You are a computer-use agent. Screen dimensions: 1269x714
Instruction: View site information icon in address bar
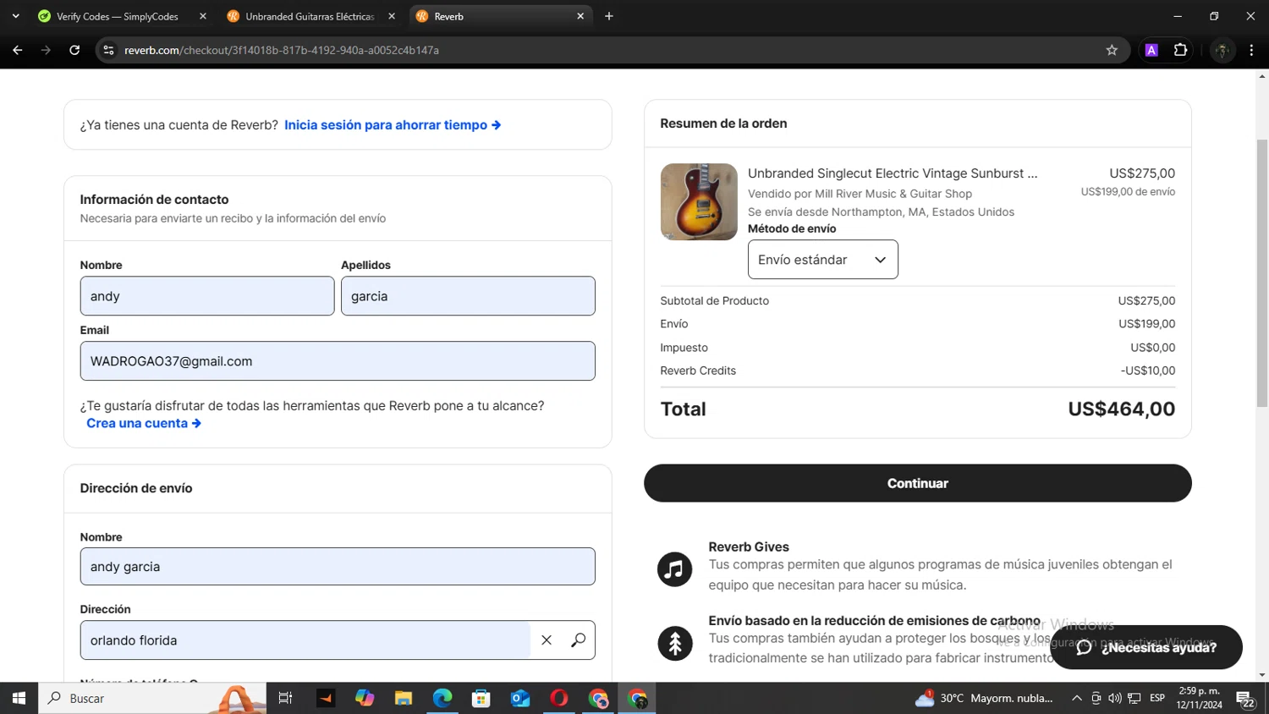pos(108,50)
